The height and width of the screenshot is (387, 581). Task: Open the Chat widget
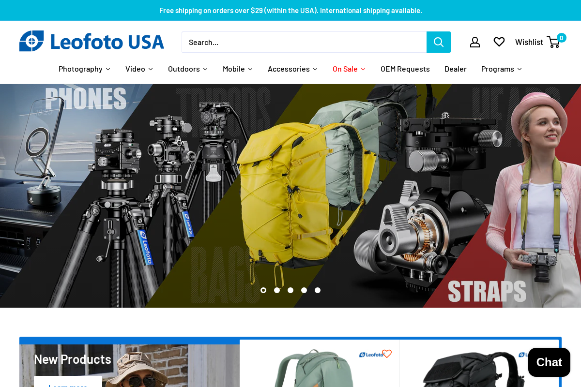(x=549, y=362)
